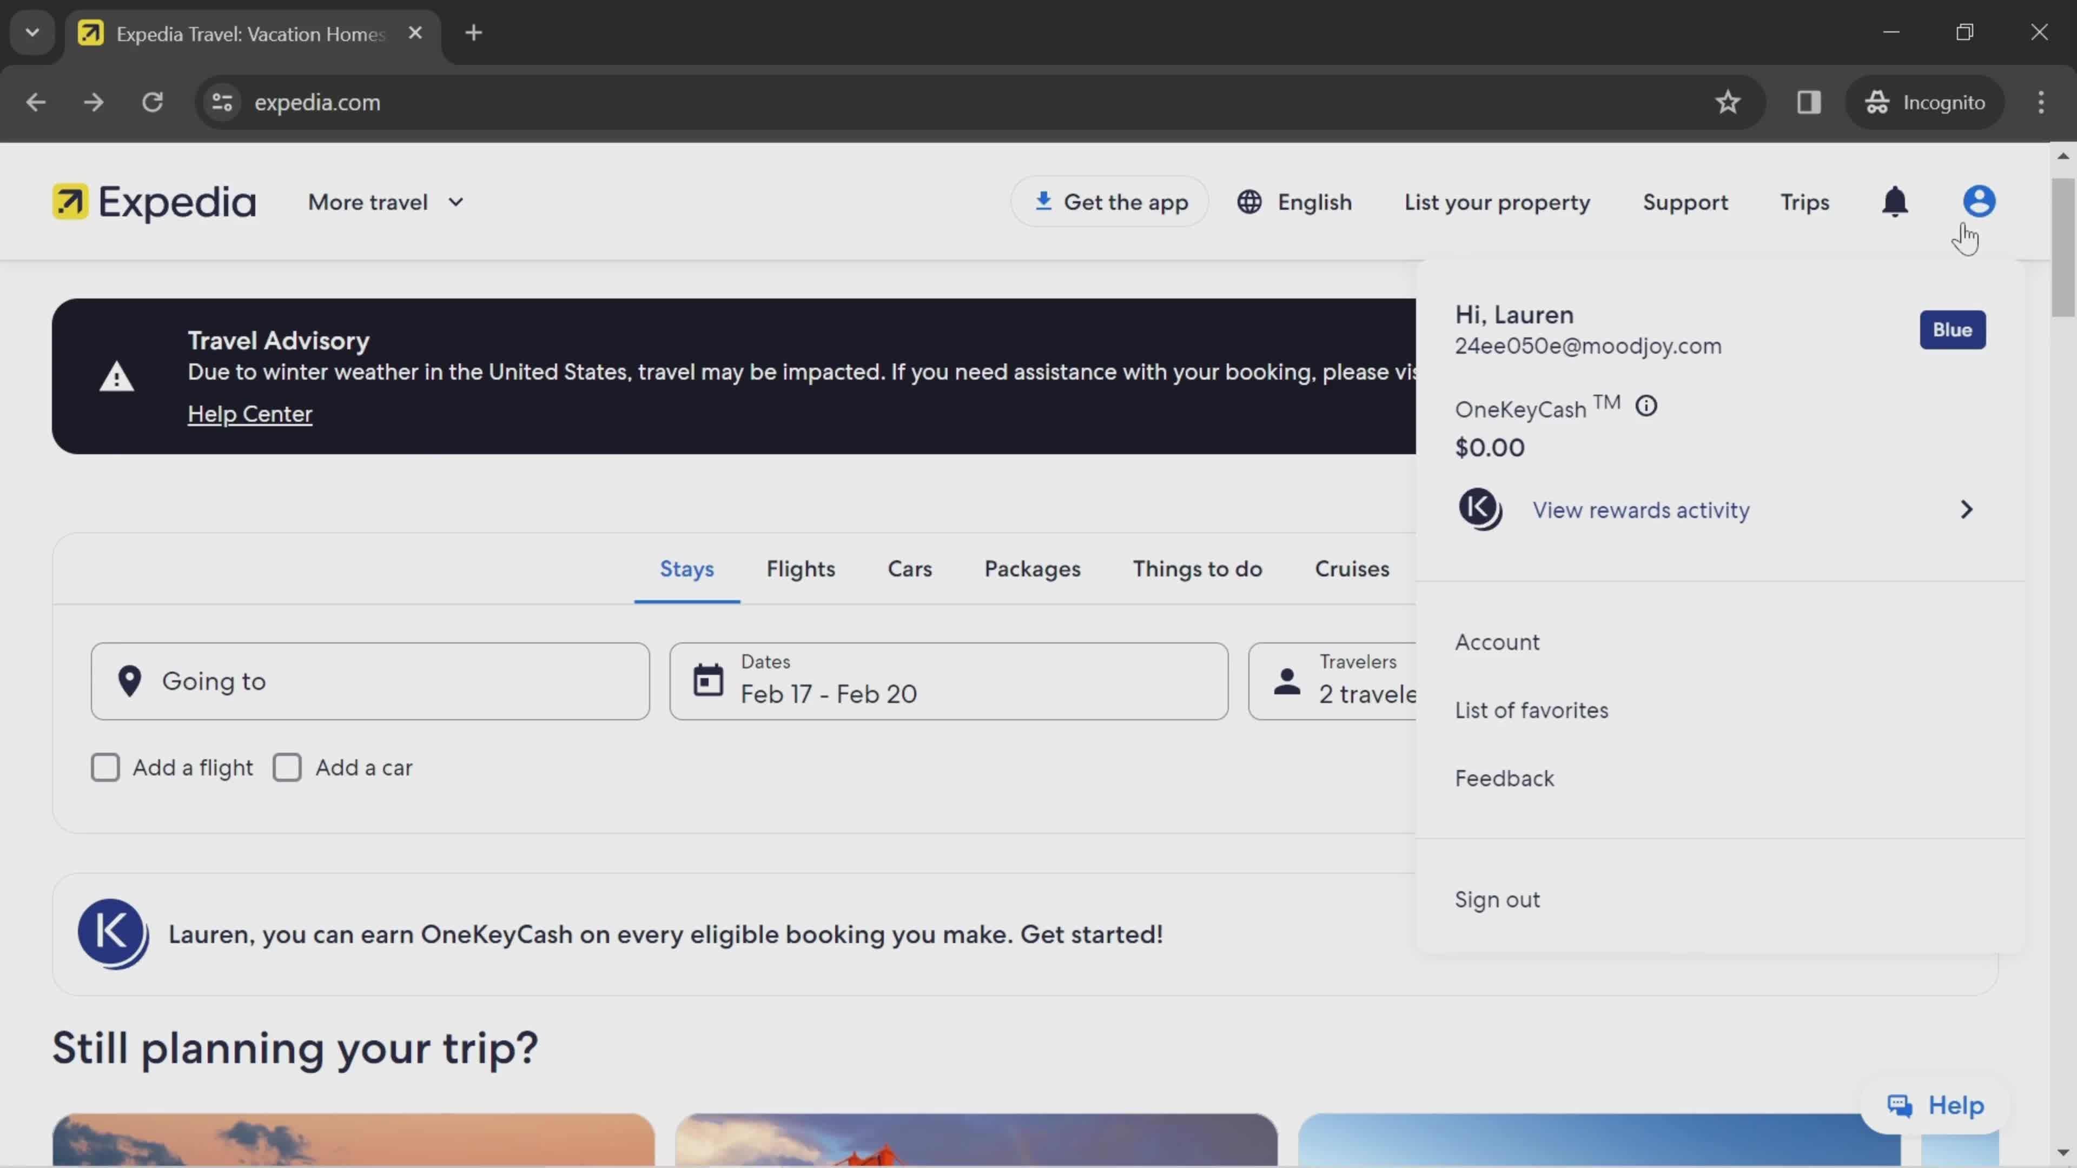Viewport: 2077px width, 1168px height.
Task: Click View rewards activity link
Action: [x=1641, y=510]
